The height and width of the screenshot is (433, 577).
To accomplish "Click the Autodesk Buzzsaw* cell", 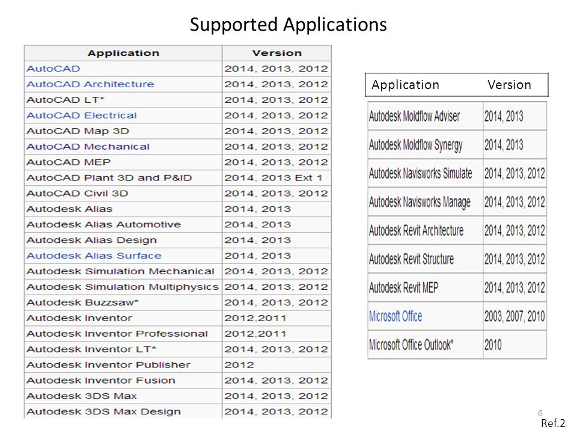I will click(123, 302).
